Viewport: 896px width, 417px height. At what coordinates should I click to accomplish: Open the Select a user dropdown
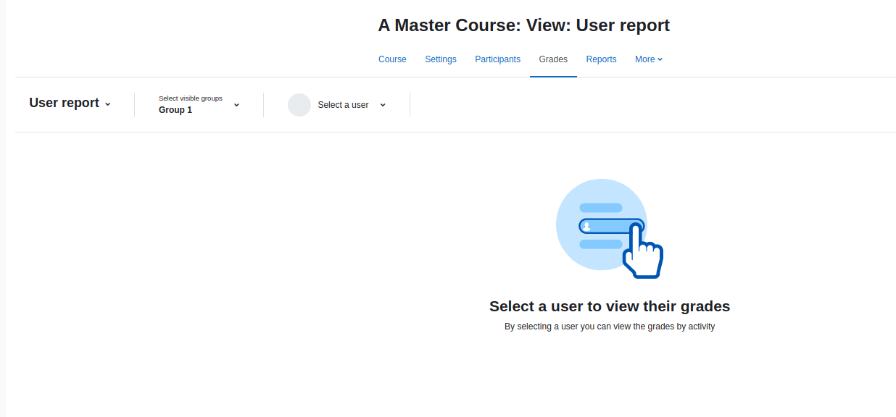(337, 105)
